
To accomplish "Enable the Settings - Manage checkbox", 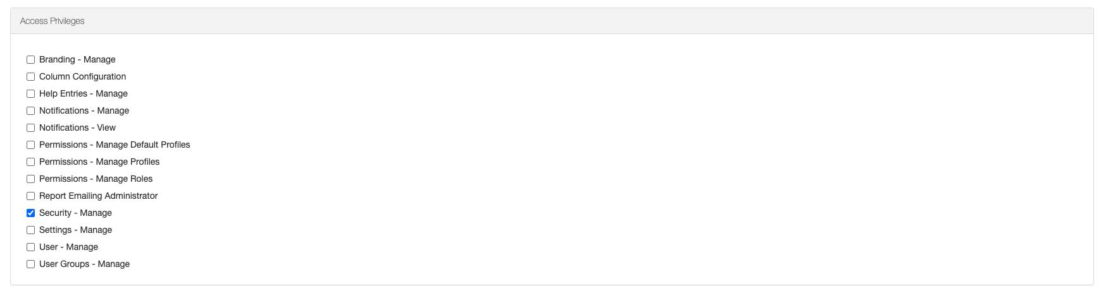I will coord(30,230).
